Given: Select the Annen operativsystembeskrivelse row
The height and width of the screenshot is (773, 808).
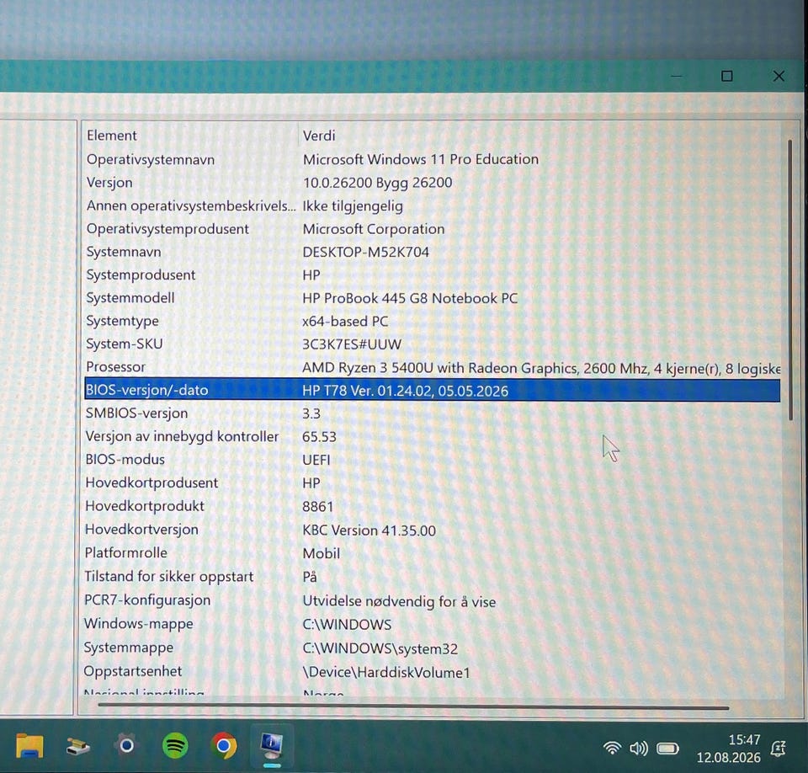Looking at the screenshot, I should coord(433,205).
